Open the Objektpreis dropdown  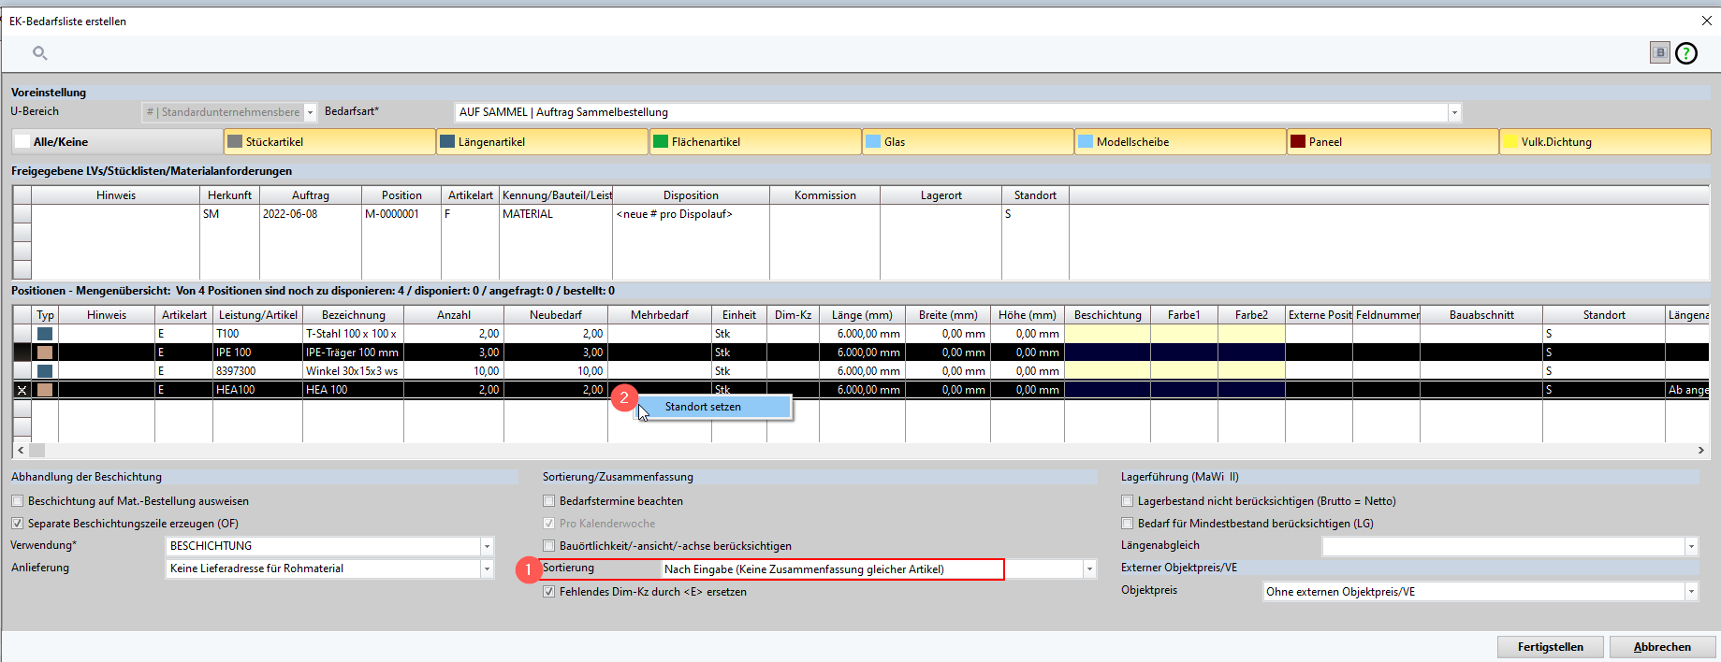click(x=1691, y=592)
